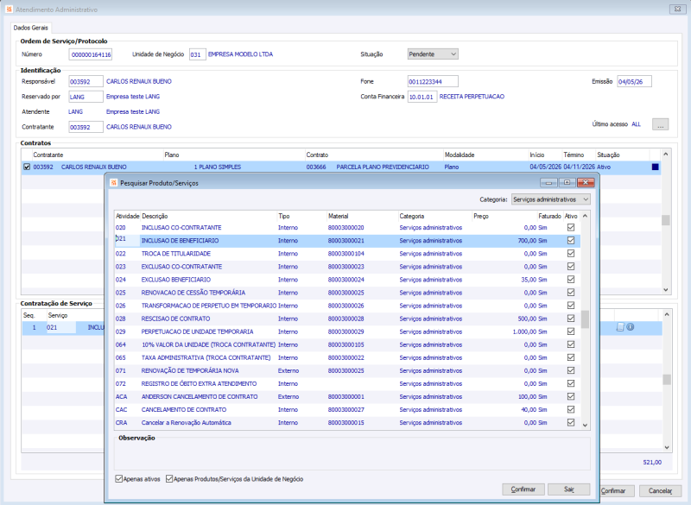
Task: Select the RENOVAÇÃO DE TEMPORÁRIA NOVA row
Action: point(347,370)
